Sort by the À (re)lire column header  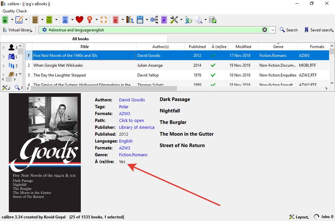[219, 46]
